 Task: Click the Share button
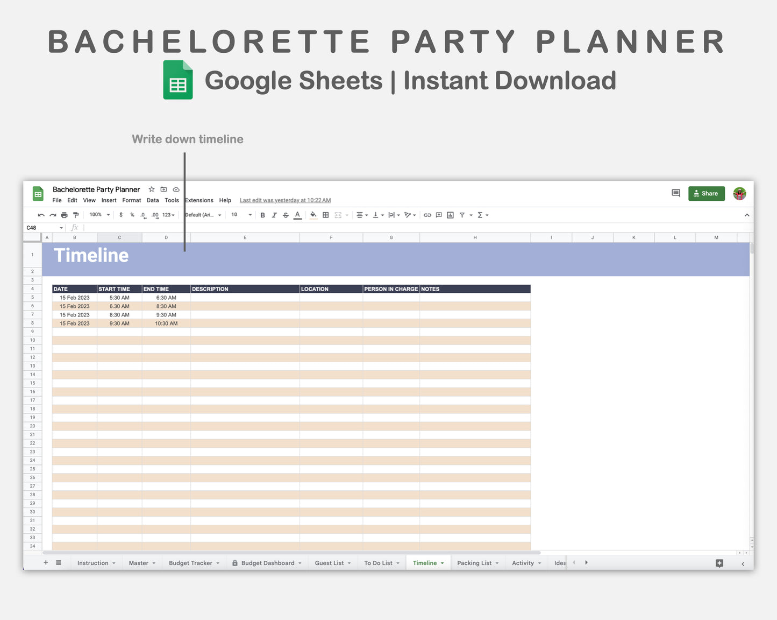tap(706, 193)
